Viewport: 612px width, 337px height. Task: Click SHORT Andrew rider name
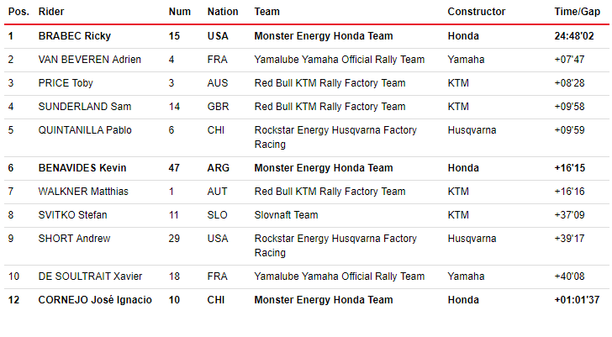coord(74,239)
